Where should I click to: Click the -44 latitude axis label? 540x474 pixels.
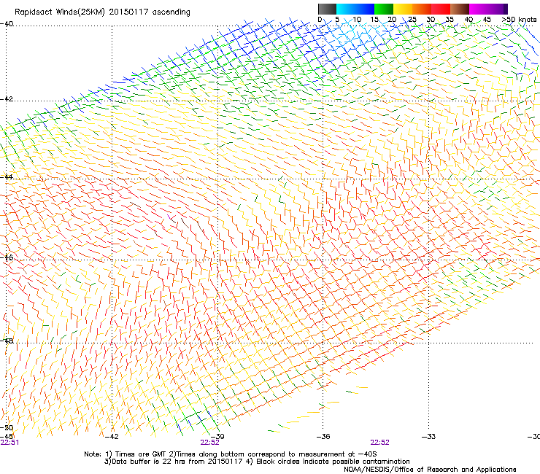tap(7, 177)
